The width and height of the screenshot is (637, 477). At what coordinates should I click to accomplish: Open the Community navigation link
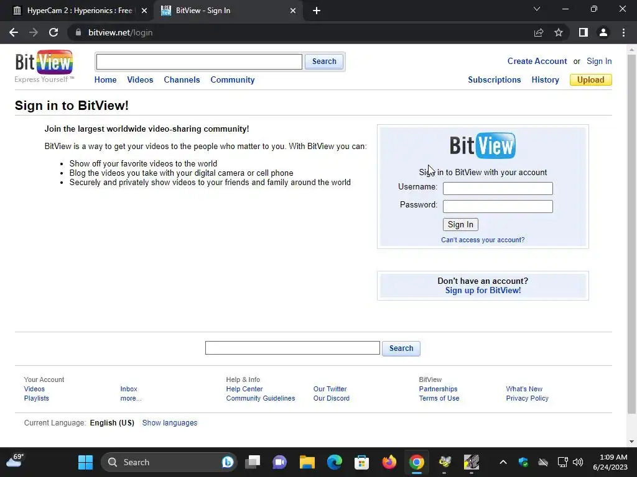pyautogui.click(x=233, y=80)
